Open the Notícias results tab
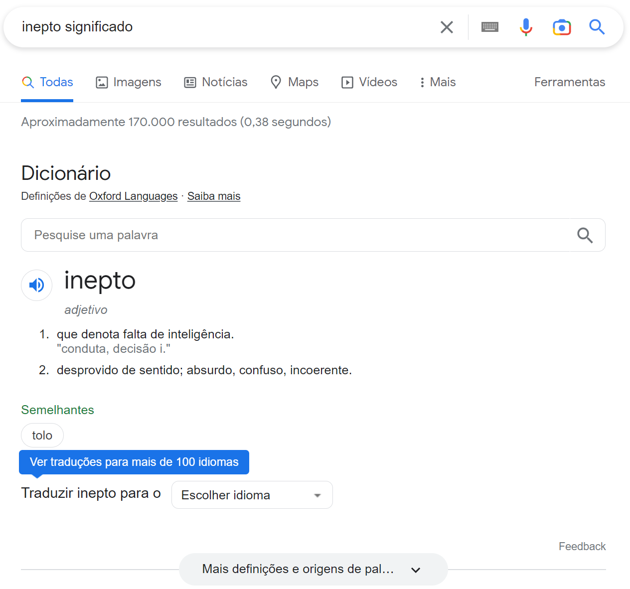 click(x=215, y=82)
